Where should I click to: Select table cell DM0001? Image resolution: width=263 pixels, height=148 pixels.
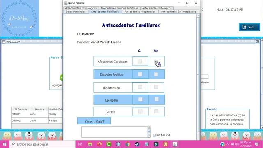(21, 114)
